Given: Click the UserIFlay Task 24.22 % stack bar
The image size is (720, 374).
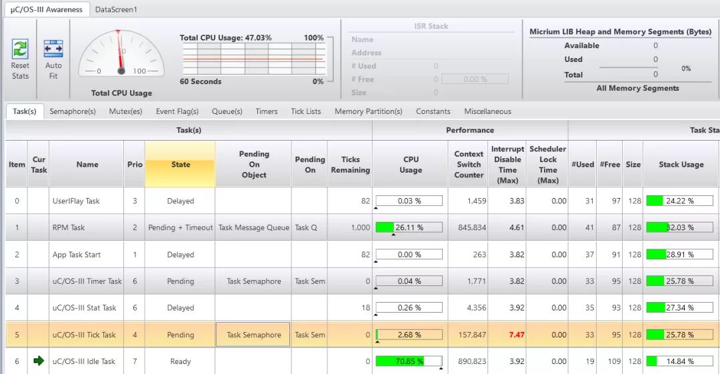Looking at the screenshot, I should [679, 201].
